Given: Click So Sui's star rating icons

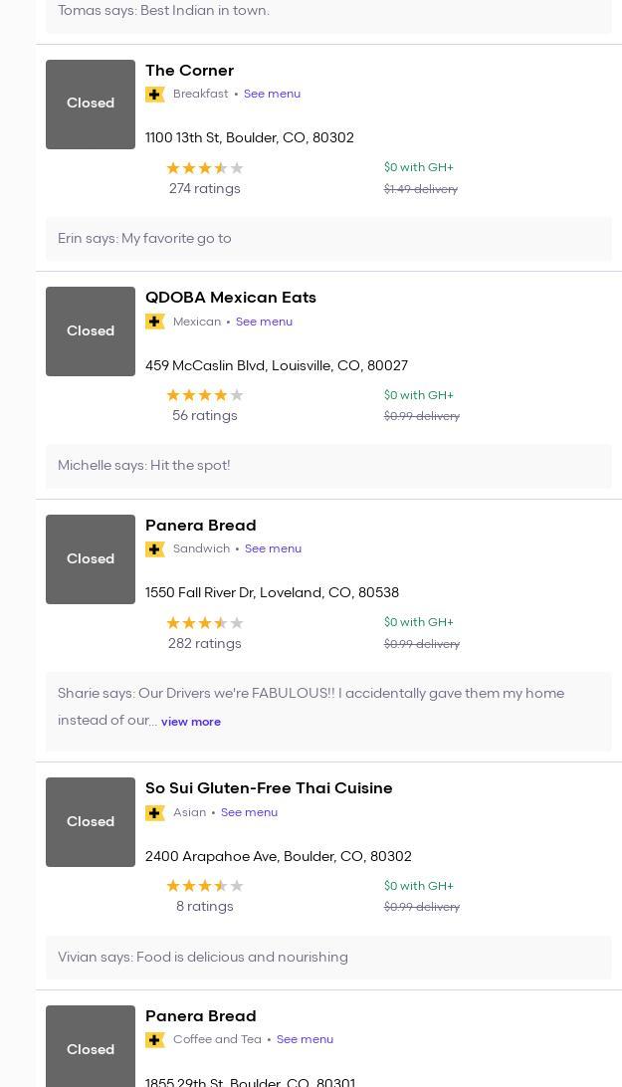Looking at the screenshot, I should 204,886.
